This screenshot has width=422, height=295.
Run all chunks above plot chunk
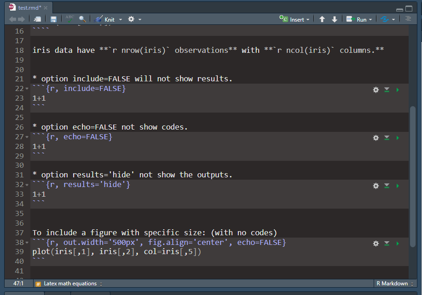(387, 244)
